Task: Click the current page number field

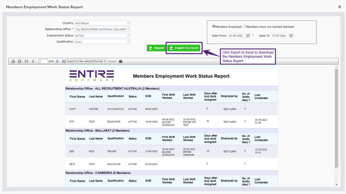Action: pyautogui.click(x=43, y=61)
